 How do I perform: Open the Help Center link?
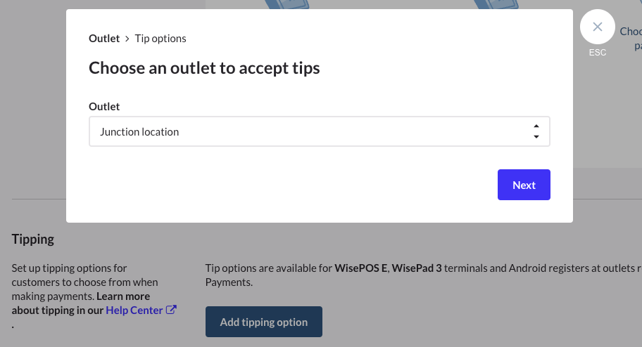[134, 310]
